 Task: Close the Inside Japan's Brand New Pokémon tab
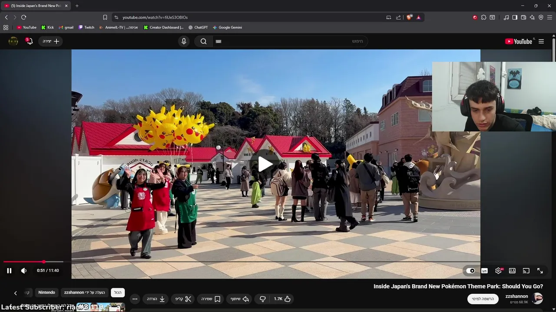66,6
